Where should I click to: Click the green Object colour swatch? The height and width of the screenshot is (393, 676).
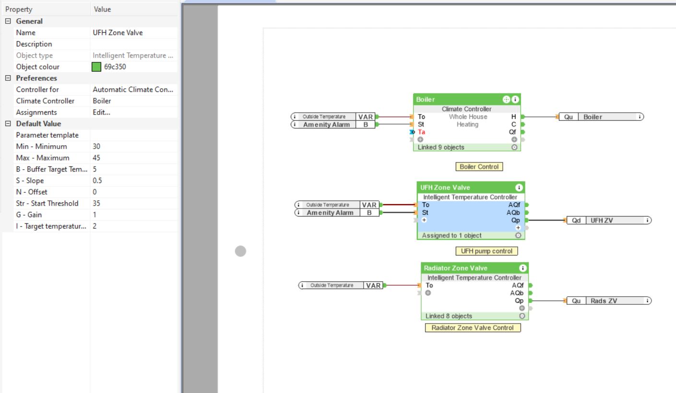coord(96,67)
